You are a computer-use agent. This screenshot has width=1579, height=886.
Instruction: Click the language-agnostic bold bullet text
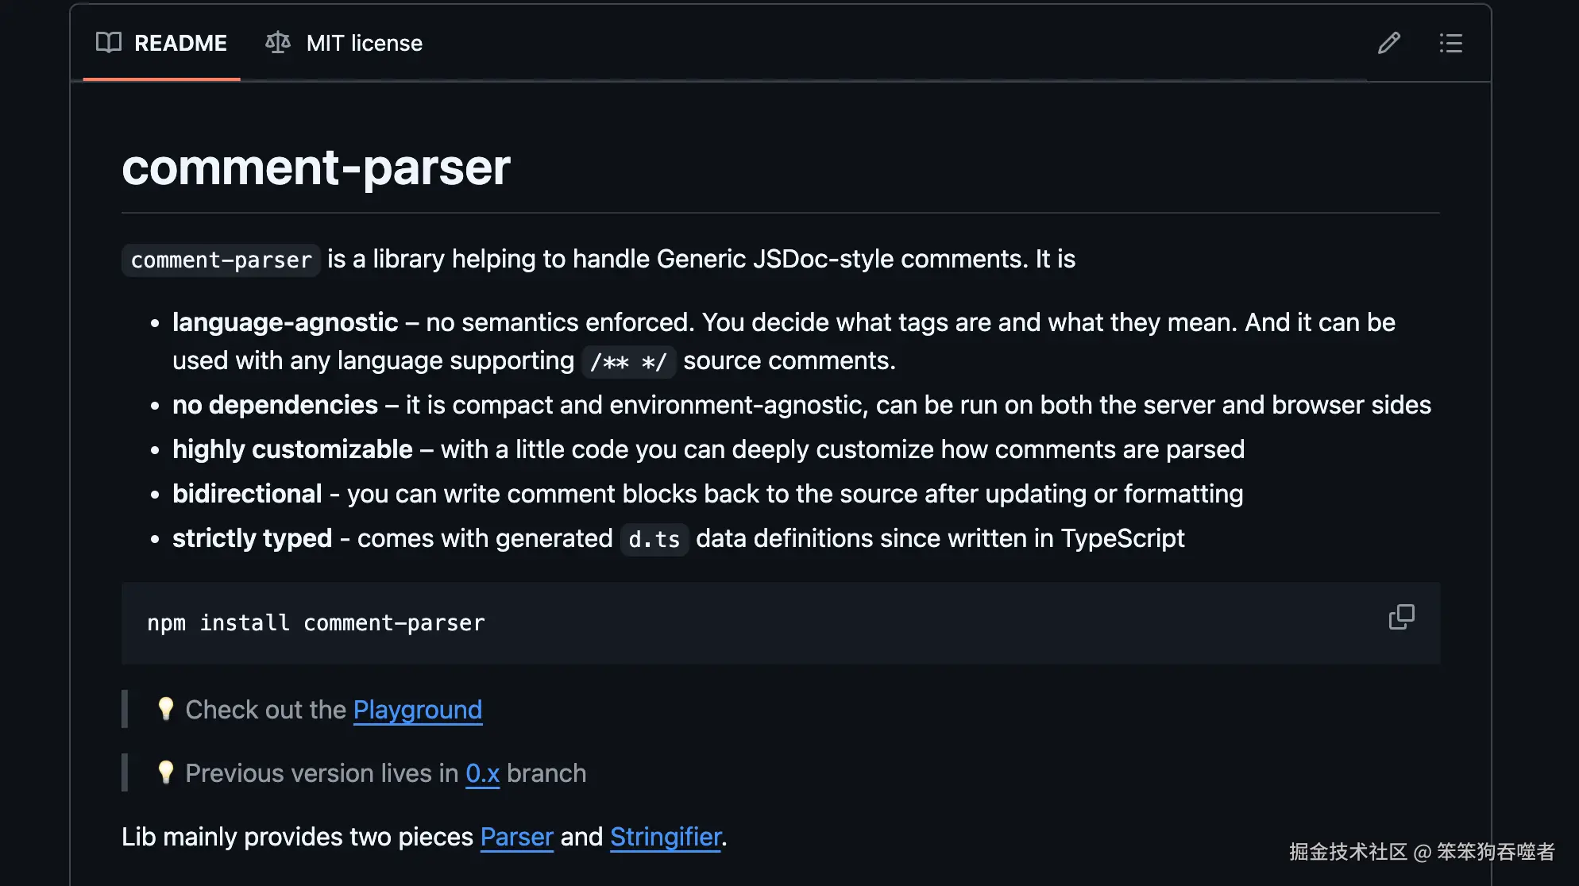[x=285, y=322]
